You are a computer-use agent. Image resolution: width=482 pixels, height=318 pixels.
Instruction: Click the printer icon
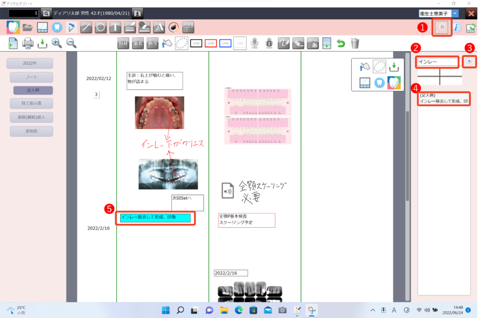28,43
